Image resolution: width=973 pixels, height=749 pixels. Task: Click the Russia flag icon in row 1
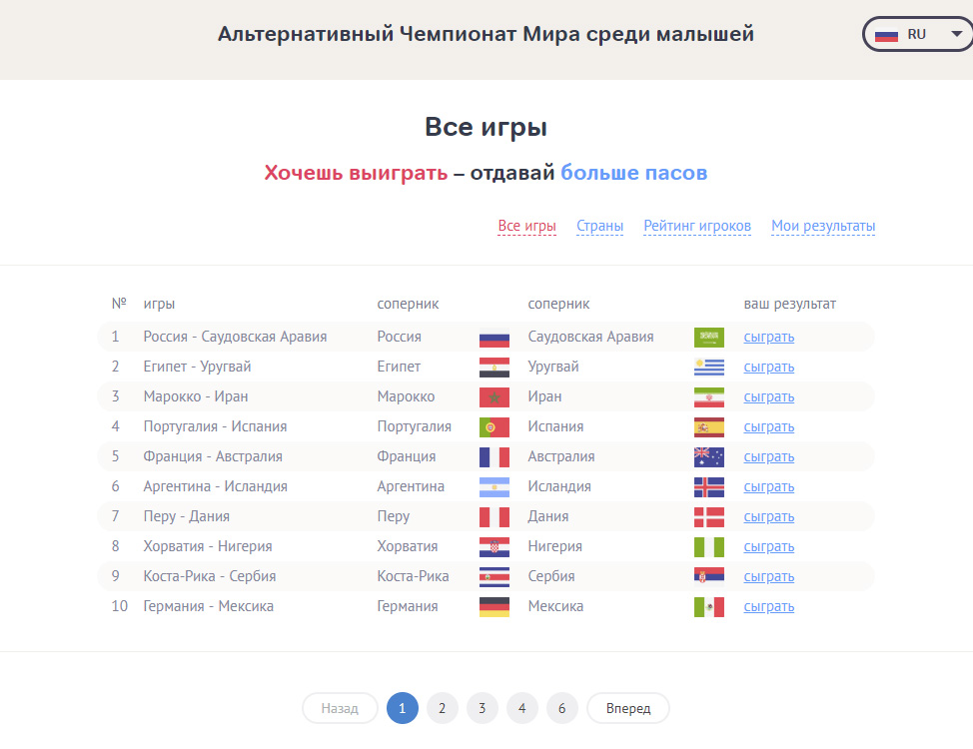493,337
